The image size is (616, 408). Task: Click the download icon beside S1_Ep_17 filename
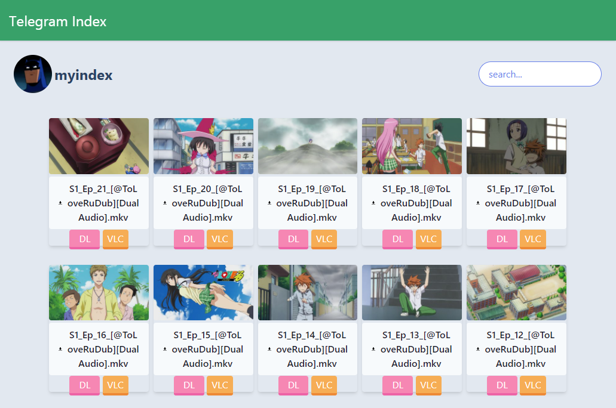point(478,203)
